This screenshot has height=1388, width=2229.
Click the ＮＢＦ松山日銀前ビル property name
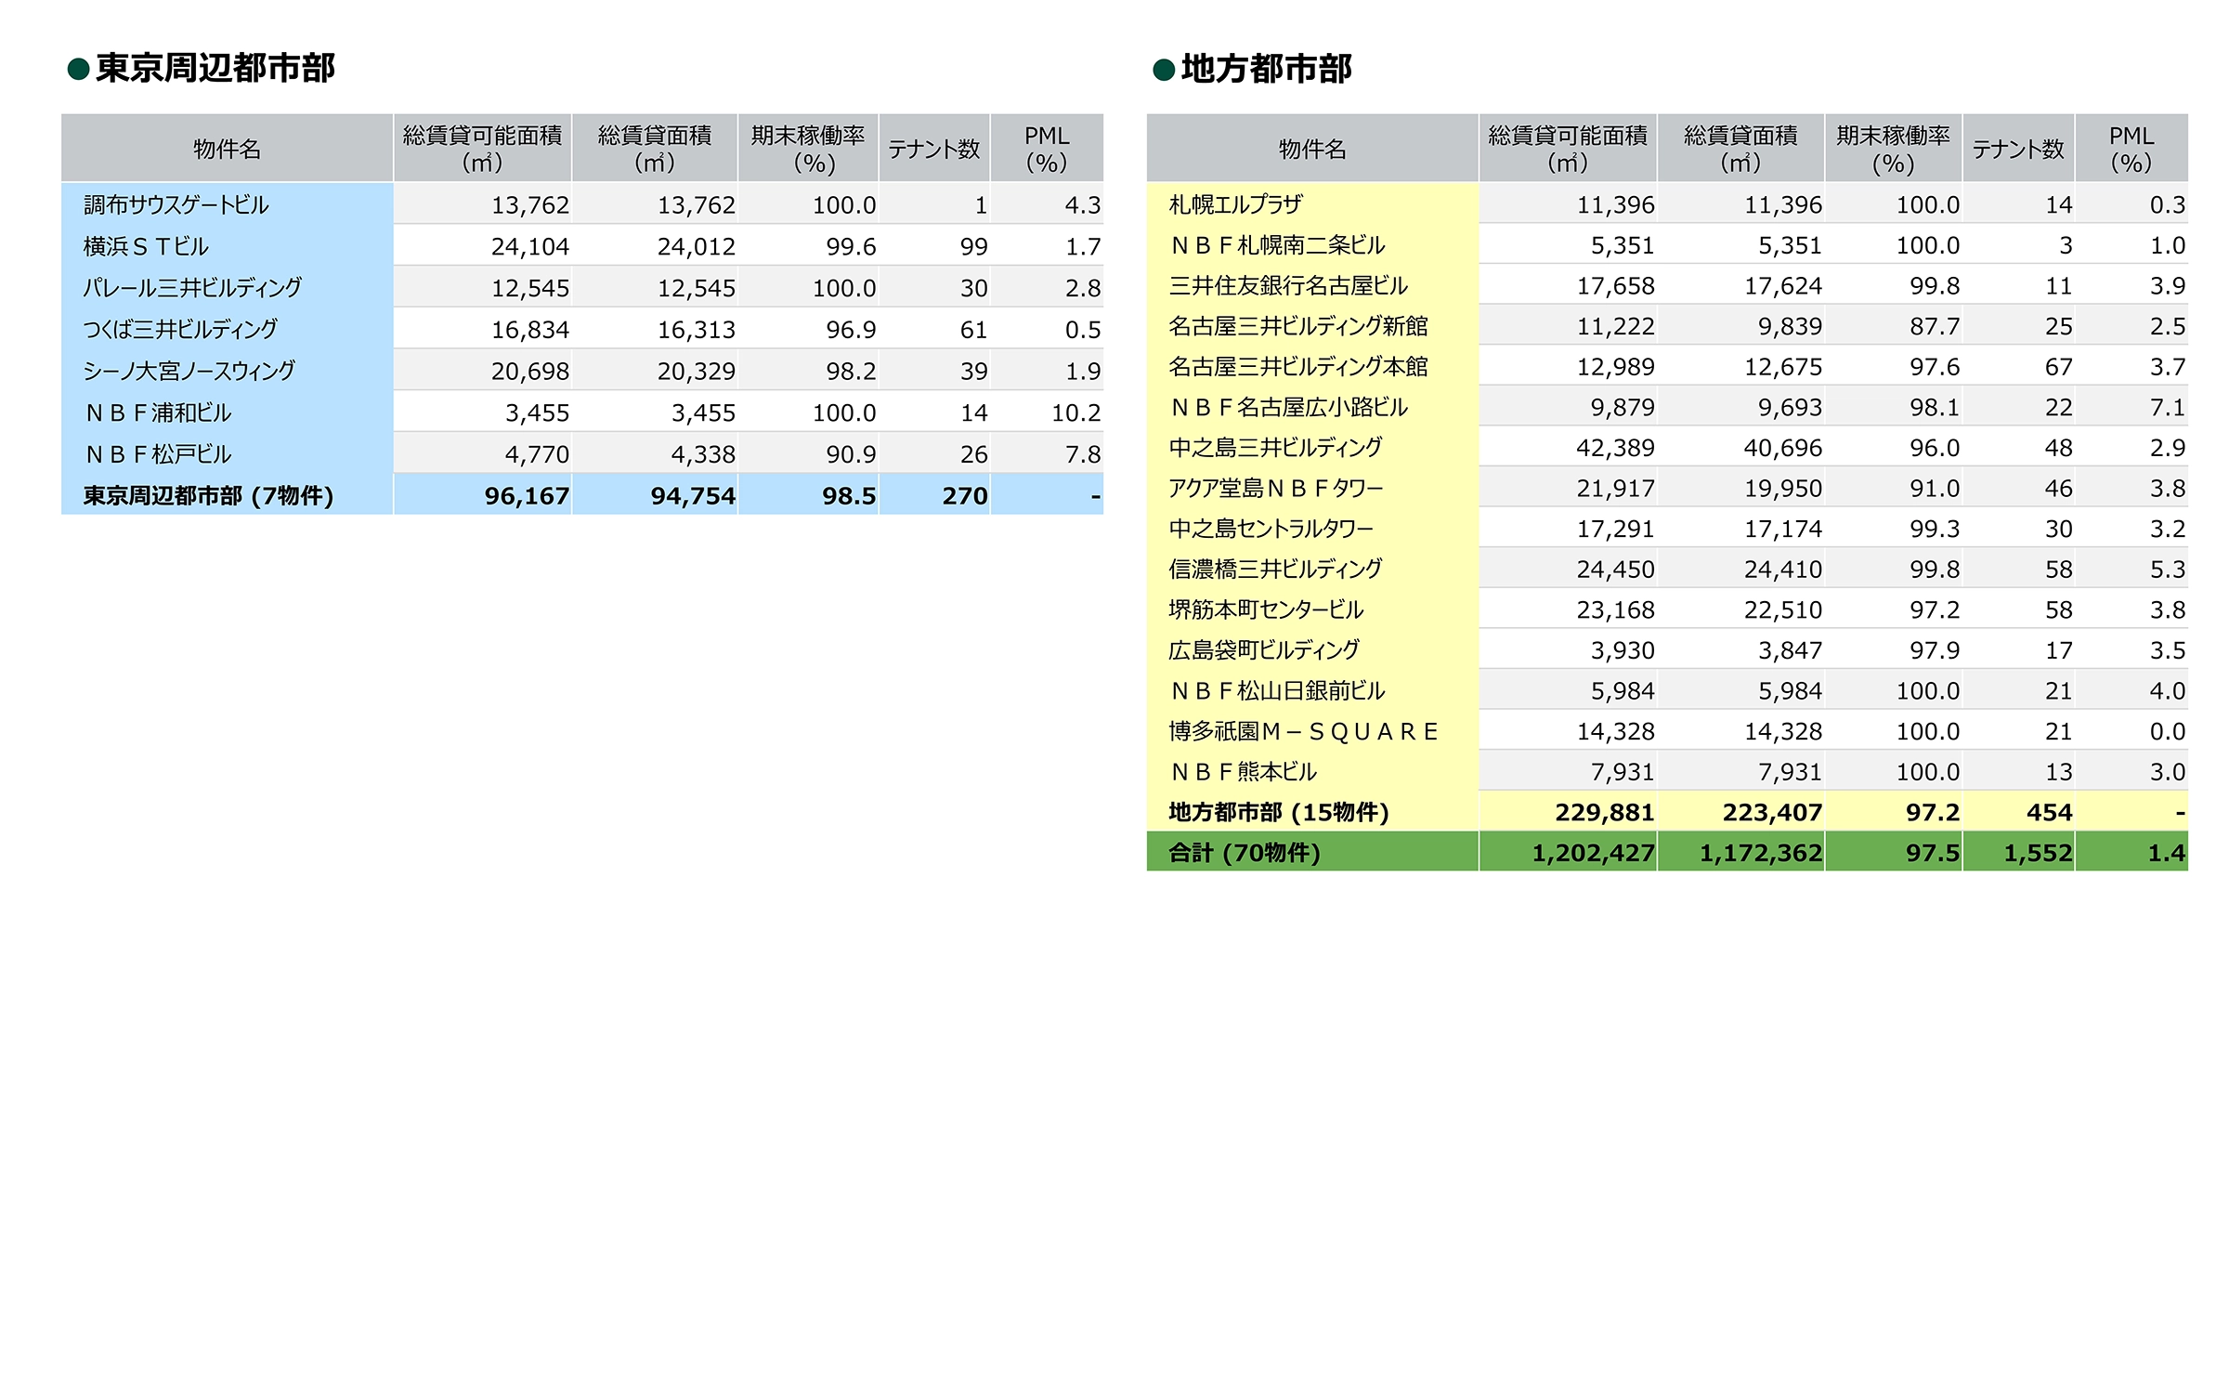point(1277,690)
